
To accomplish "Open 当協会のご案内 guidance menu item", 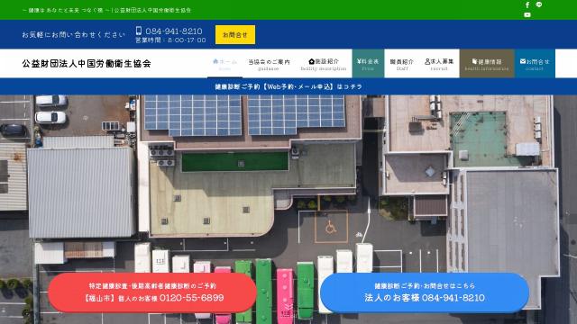I will pos(269,64).
